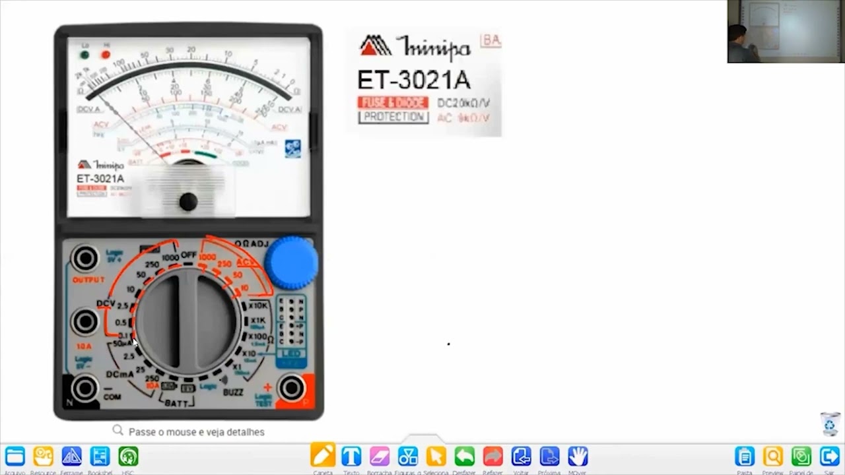Click the Minipa ET-3021A label image
This screenshot has width=845, height=475.
424,81
